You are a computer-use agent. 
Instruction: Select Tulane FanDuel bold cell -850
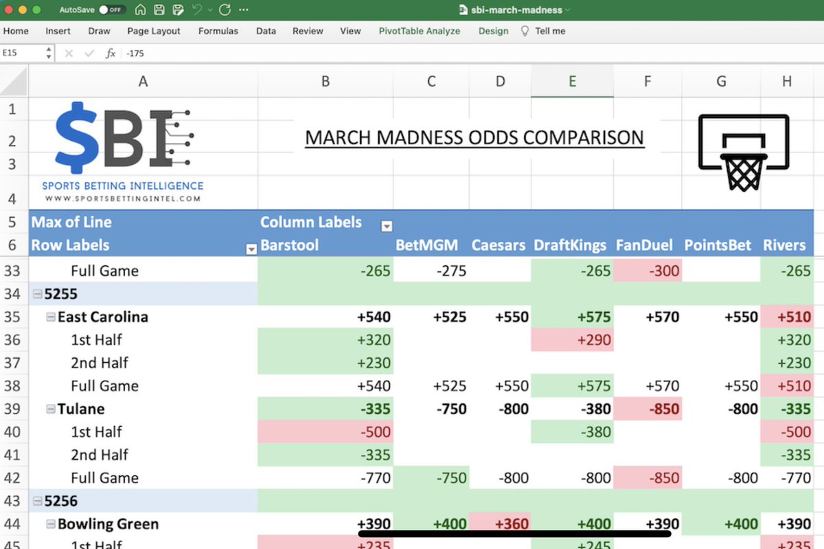648,409
